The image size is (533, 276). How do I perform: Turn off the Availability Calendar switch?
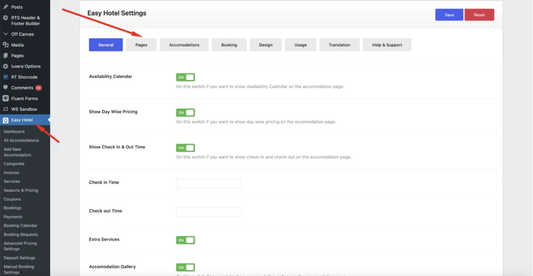(x=185, y=77)
